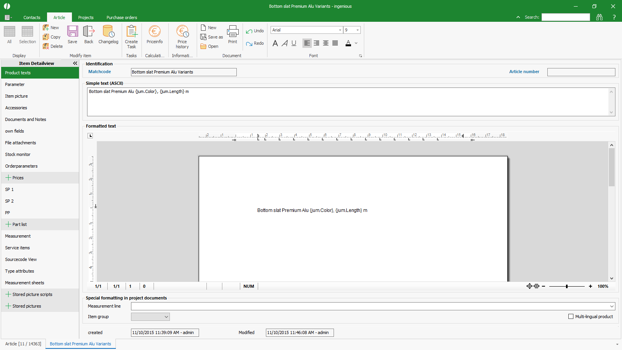This screenshot has height=350, width=622.
Task: Open Priceinfo calculation
Action: coord(154,34)
